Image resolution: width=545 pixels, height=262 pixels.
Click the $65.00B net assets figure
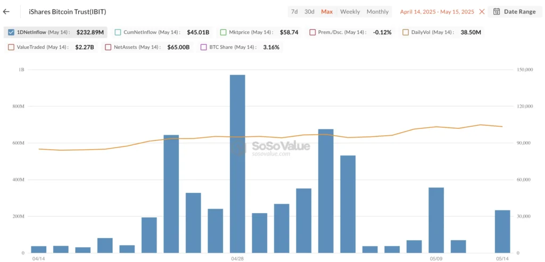click(178, 47)
